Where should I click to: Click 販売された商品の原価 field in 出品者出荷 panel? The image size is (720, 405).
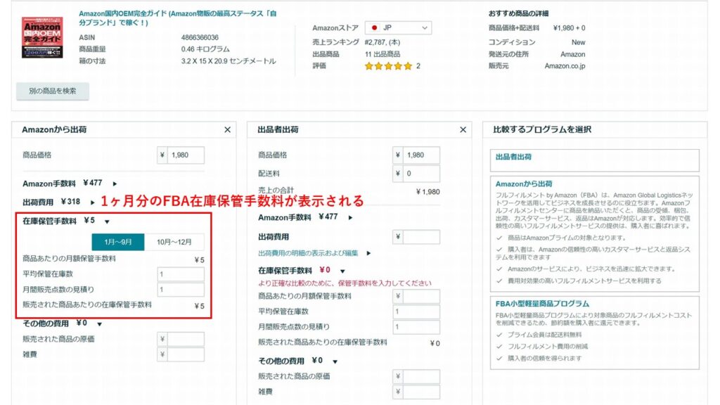click(421, 377)
